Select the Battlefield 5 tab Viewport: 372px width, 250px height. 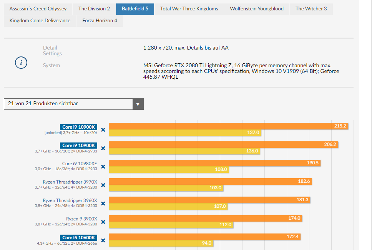point(135,9)
